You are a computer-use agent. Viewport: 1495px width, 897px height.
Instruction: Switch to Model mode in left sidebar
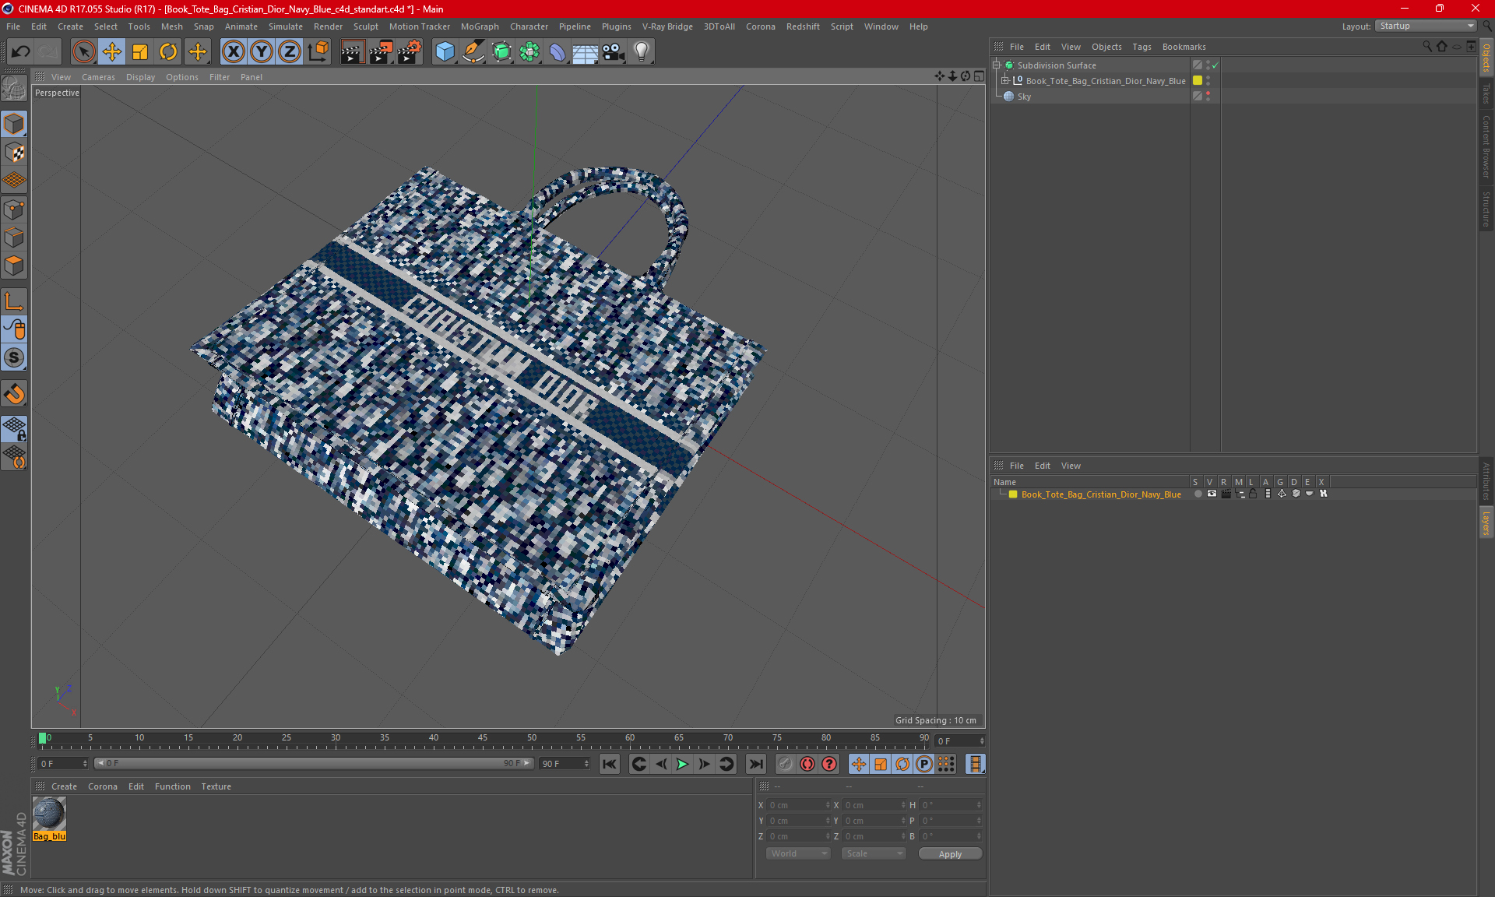14,124
